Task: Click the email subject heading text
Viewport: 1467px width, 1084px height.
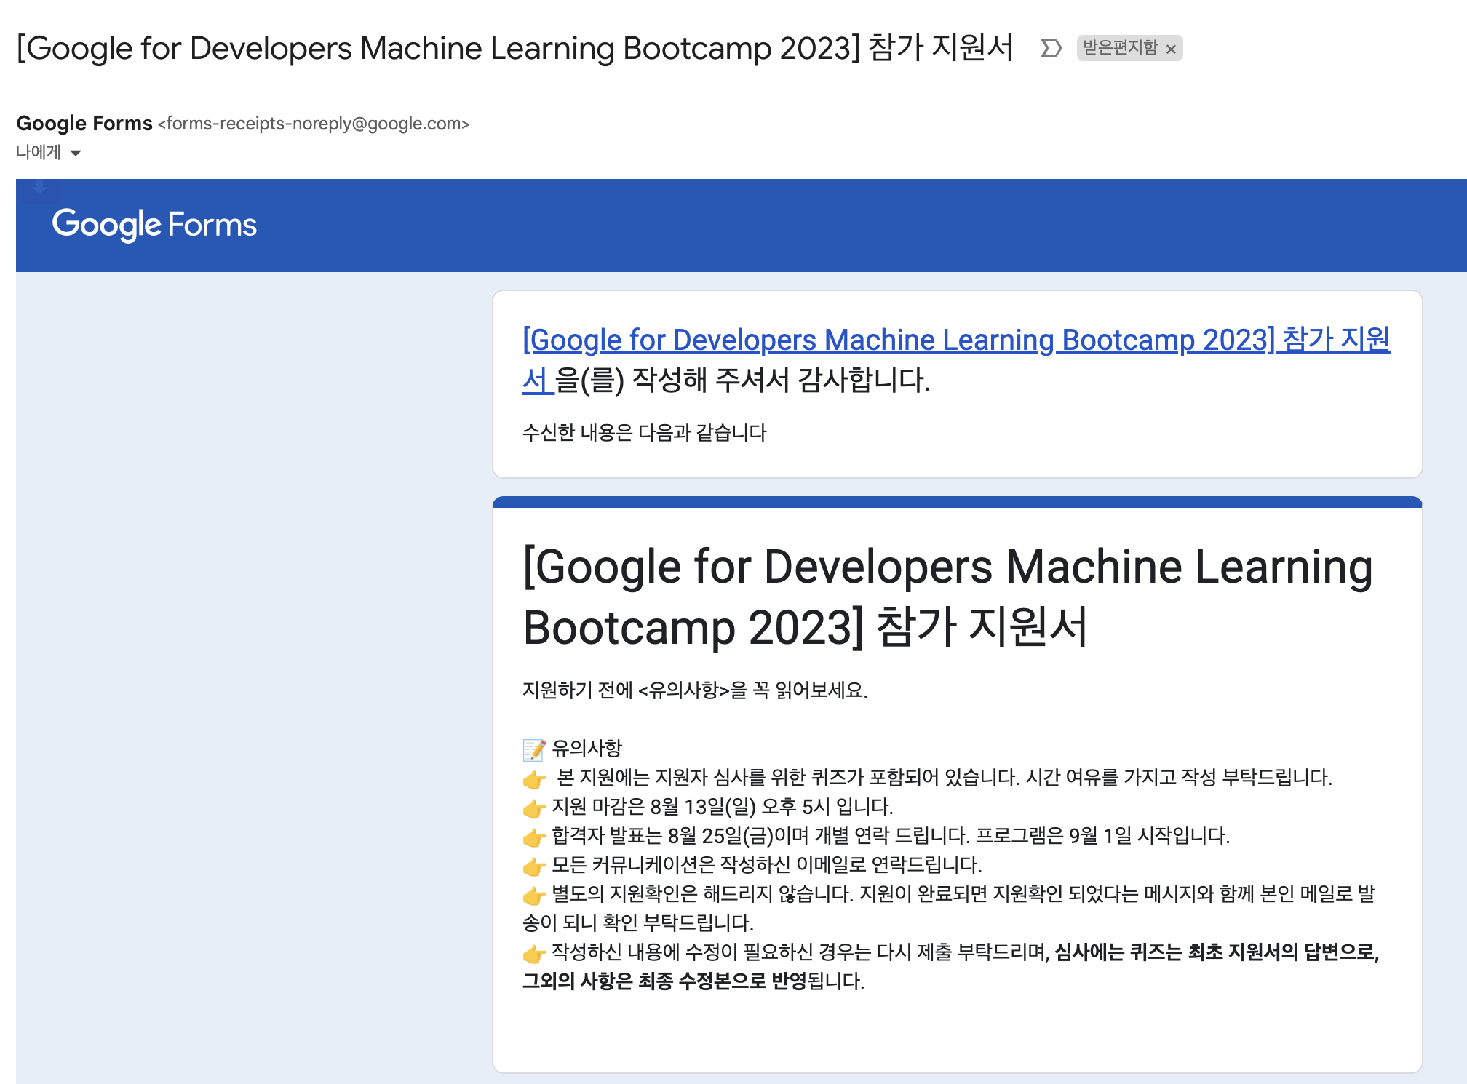Action: 514,48
